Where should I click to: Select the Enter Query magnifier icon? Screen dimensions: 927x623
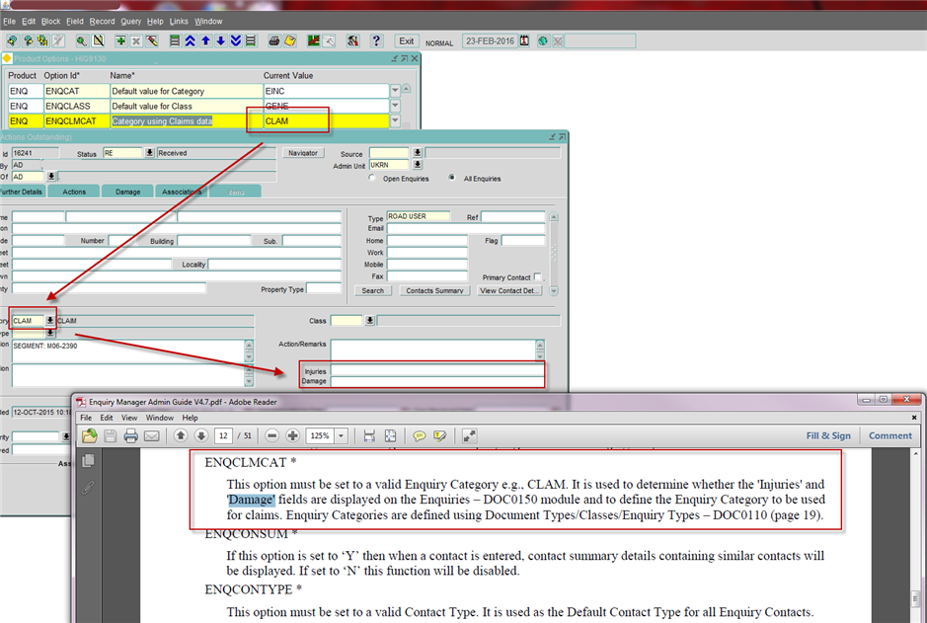tap(80, 40)
